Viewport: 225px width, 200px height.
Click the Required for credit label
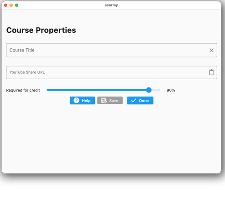coord(23,90)
